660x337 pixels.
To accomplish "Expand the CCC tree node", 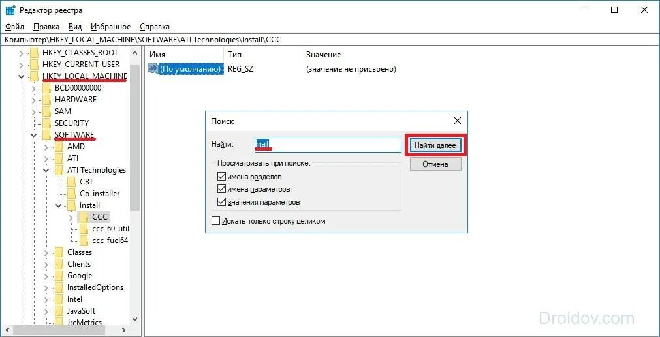I will [71, 218].
